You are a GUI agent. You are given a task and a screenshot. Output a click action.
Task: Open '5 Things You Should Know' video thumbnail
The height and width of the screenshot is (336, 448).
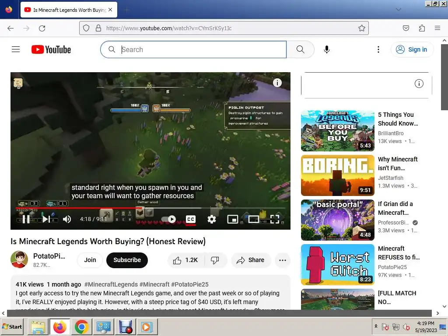click(338, 131)
